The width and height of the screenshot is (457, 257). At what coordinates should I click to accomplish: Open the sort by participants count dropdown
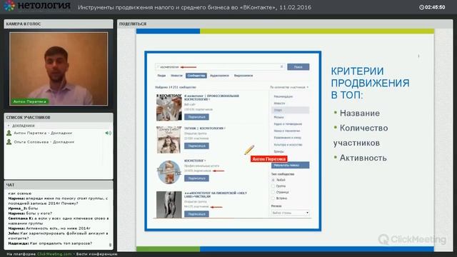[288, 87]
